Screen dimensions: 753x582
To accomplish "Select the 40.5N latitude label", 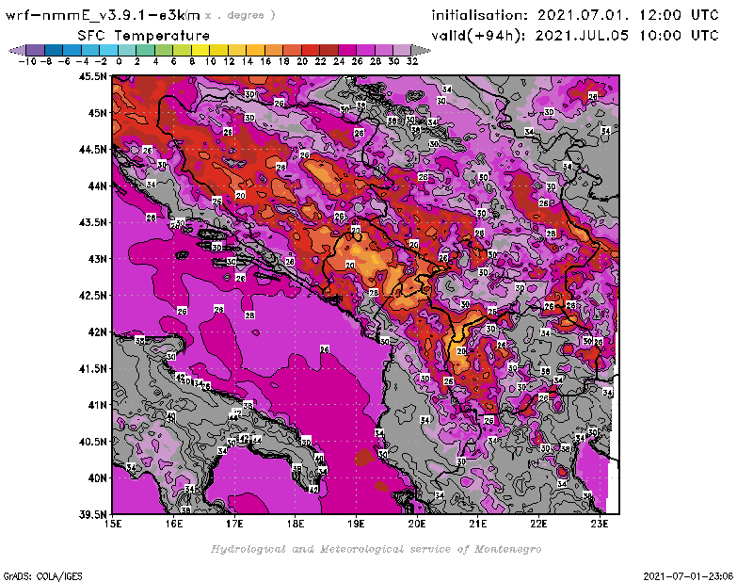I will tap(92, 442).
